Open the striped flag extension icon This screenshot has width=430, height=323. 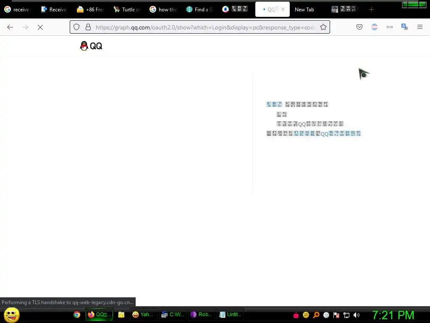click(374, 27)
